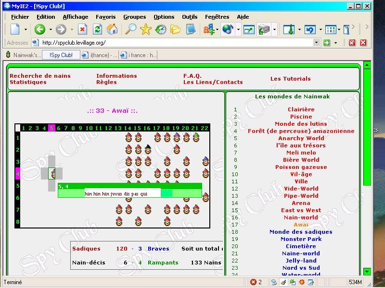Select the Anarchy World link

pyautogui.click(x=301, y=138)
